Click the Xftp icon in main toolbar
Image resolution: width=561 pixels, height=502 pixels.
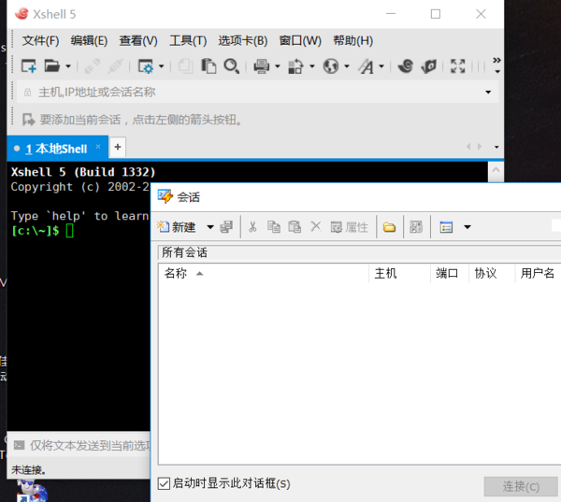click(428, 66)
